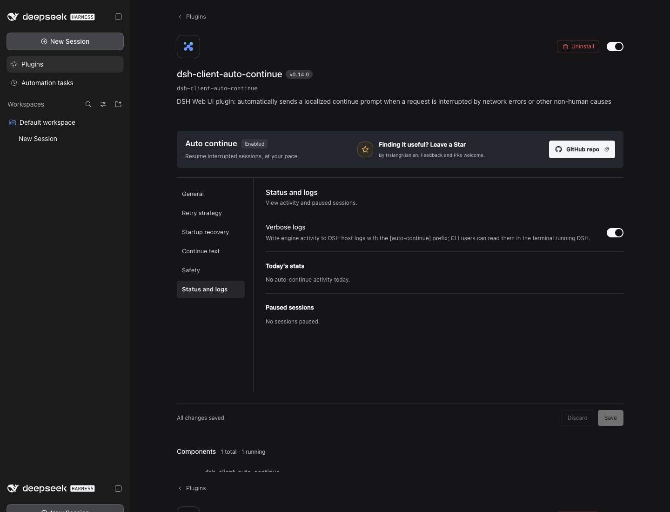This screenshot has width=670, height=512.
Task: Click the DeepSeek whale logo at top
Action: [13, 17]
